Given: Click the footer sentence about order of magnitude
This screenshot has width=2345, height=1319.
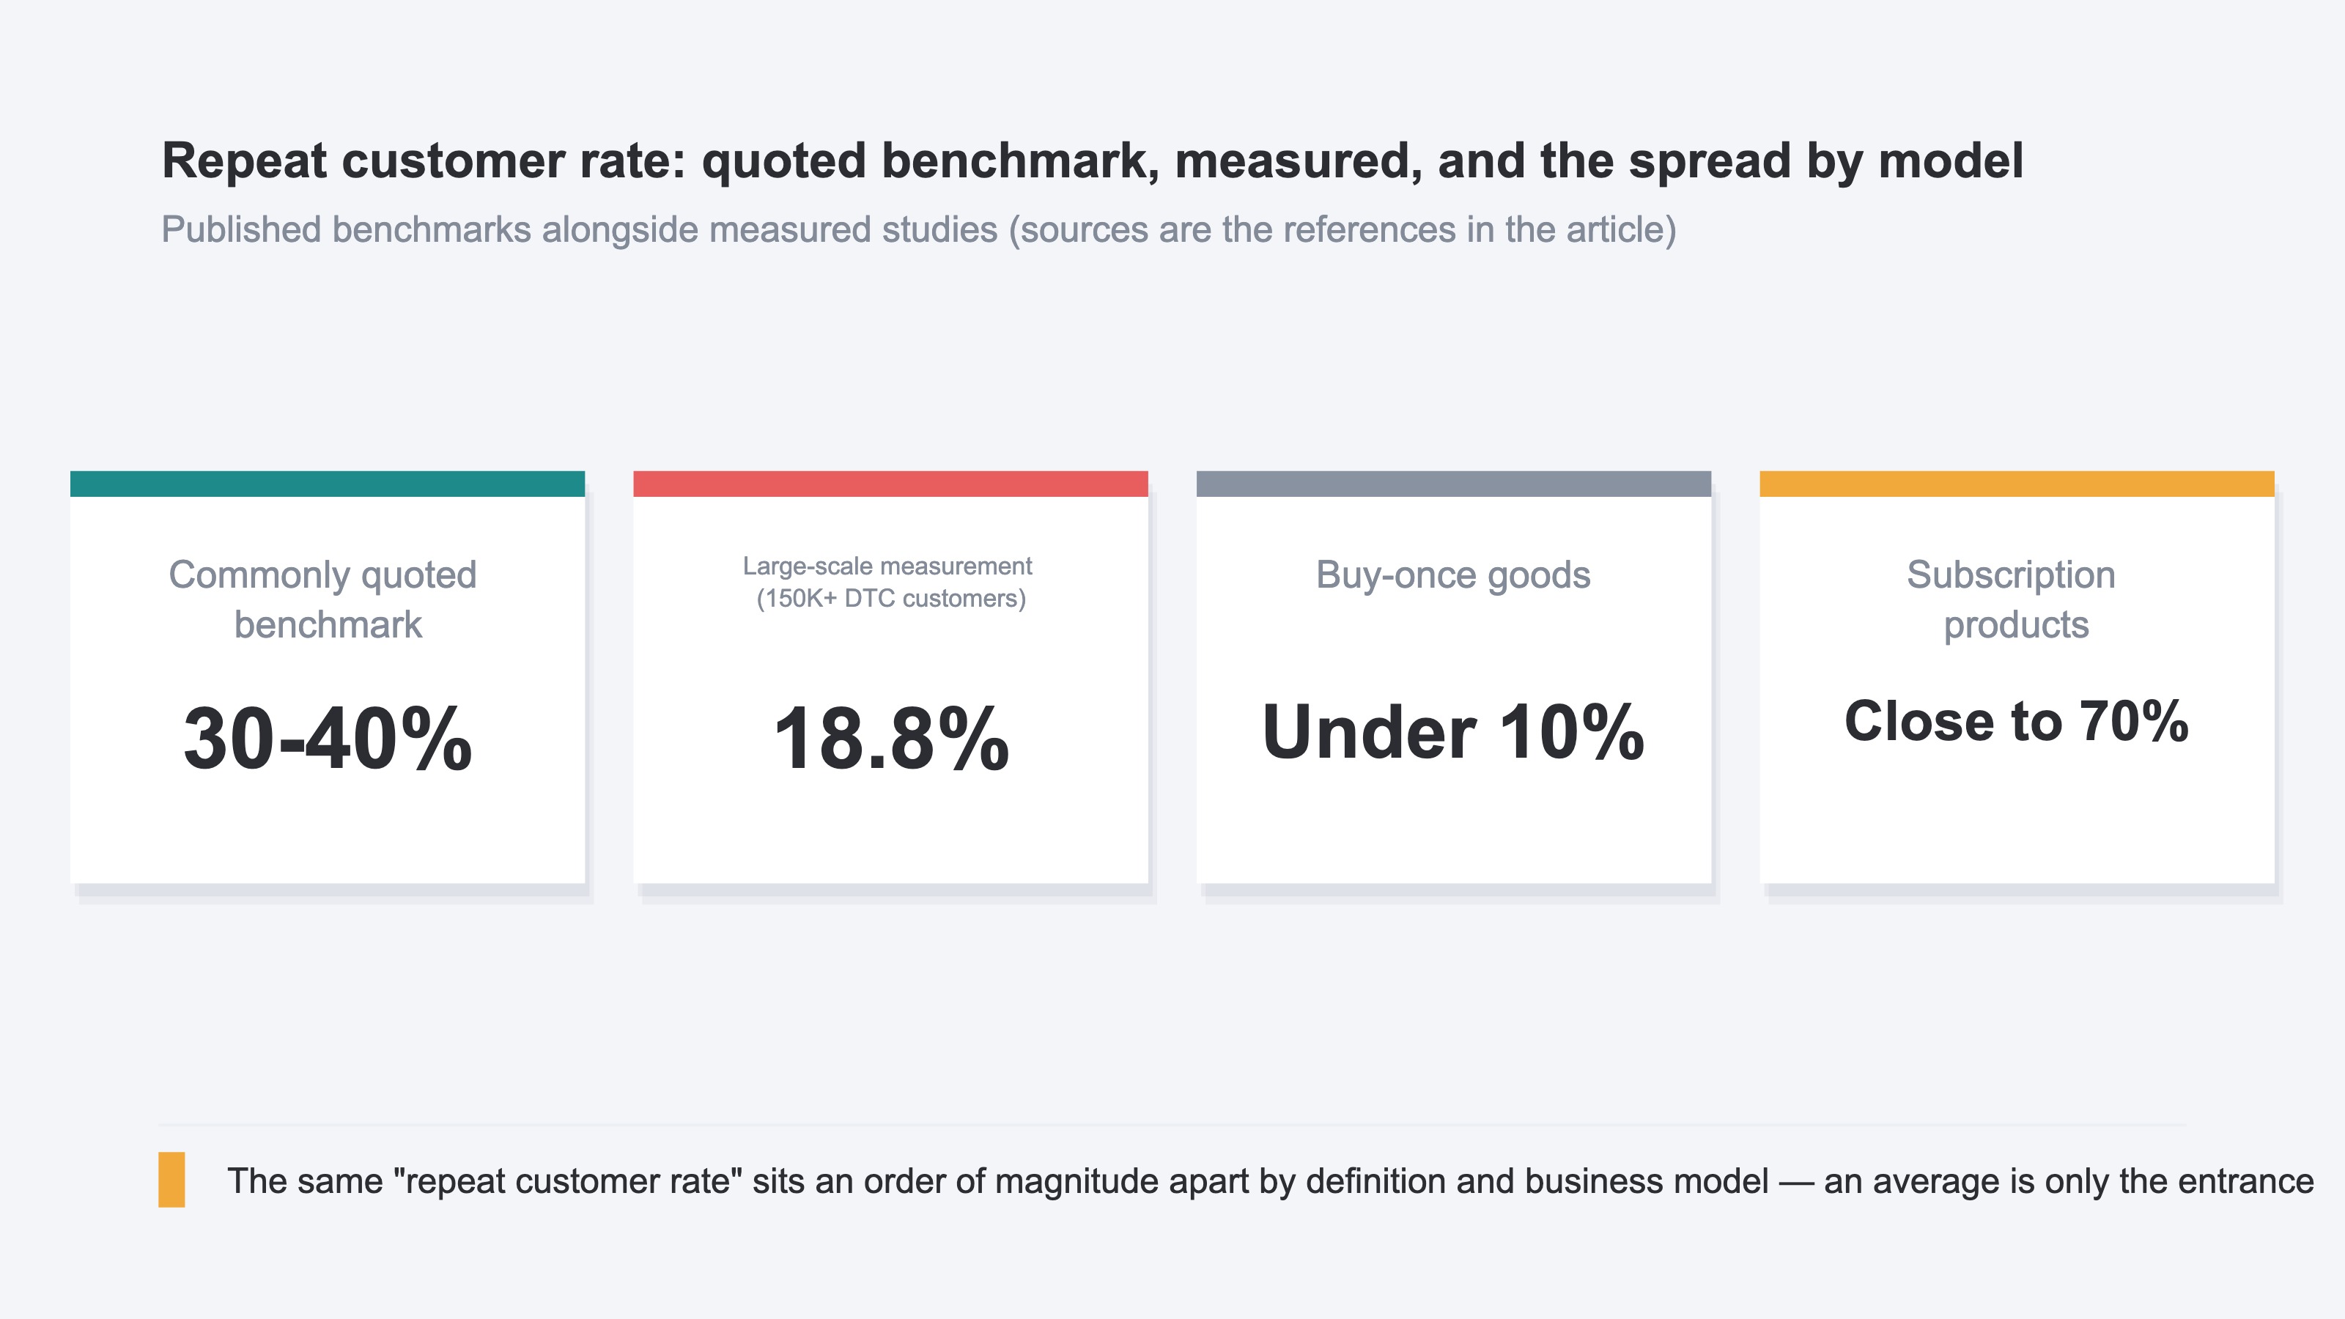Looking at the screenshot, I should 1271,1181.
